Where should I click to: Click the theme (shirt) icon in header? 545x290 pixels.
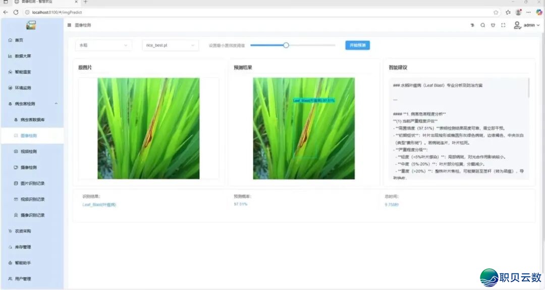pyautogui.click(x=493, y=25)
